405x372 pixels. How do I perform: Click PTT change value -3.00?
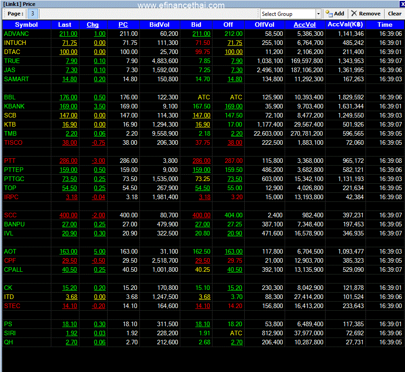[99, 161]
